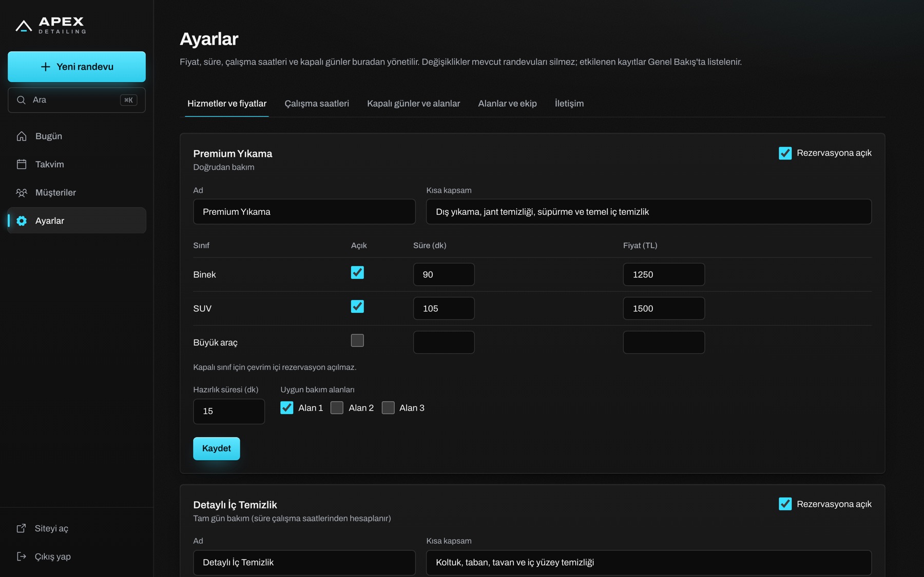Open the Çalışma saatleri tab
924x577 pixels.
317,104
